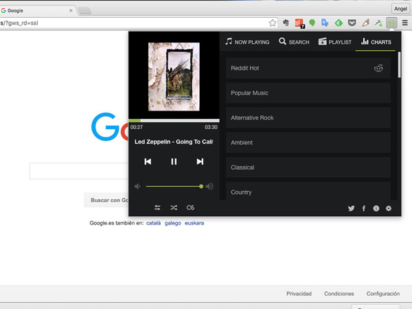Click the album cover thumbnail
Screen dimensions: 412x309
coord(174,76)
